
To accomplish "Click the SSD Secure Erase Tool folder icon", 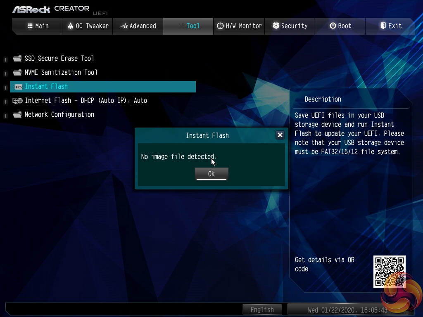I will [x=17, y=59].
